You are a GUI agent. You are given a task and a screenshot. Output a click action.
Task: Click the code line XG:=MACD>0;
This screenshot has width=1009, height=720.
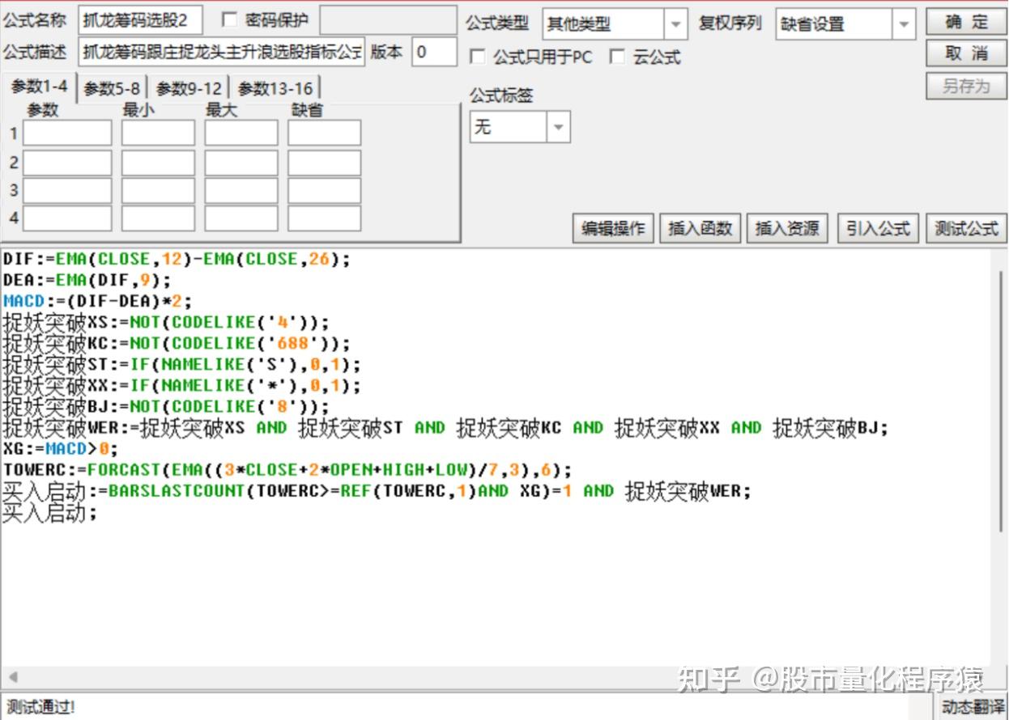click(61, 449)
